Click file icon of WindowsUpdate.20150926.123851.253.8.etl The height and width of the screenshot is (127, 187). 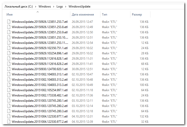tap(9, 27)
